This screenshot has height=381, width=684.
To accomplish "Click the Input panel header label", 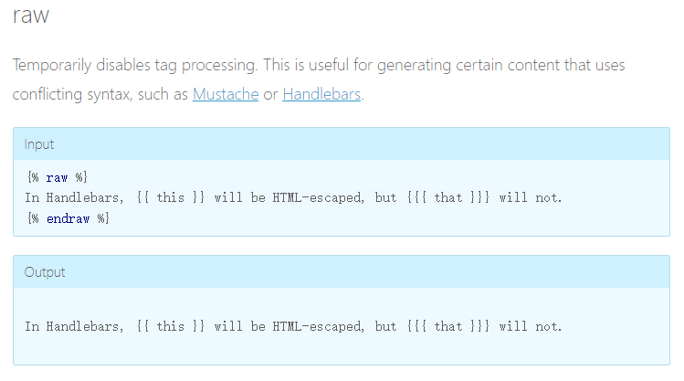I will pos(39,144).
